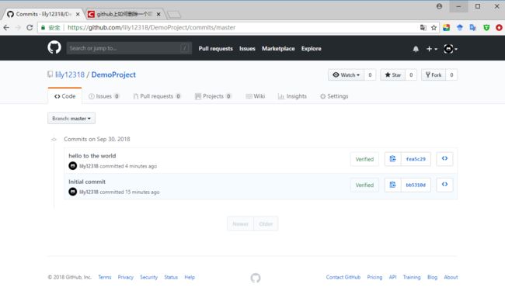Open the user avatar dropdown menu
505x291 pixels.
pos(451,49)
